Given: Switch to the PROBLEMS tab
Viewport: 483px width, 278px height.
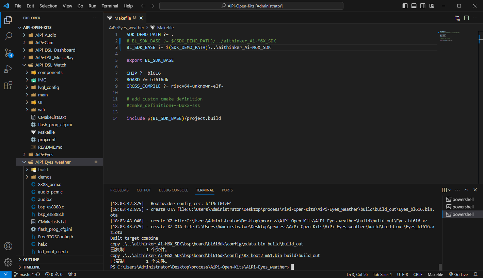Looking at the screenshot, I should 119,190.
